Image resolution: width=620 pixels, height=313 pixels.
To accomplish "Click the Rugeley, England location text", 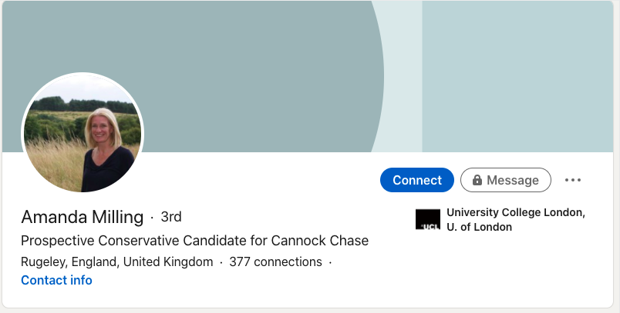I will (x=70, y=261).
